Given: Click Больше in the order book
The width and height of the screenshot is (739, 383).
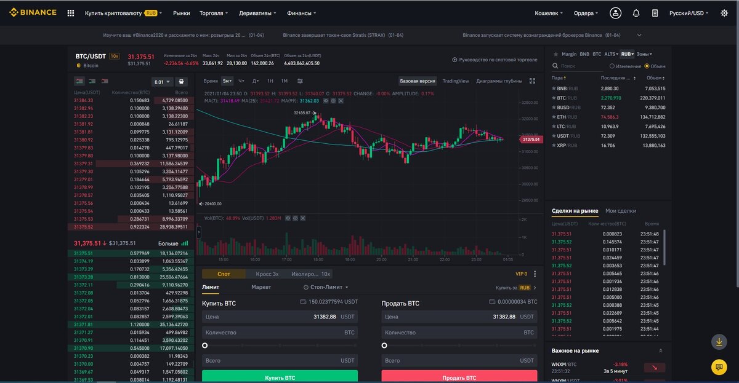Looking at the screenshot, I should (173, 243).
